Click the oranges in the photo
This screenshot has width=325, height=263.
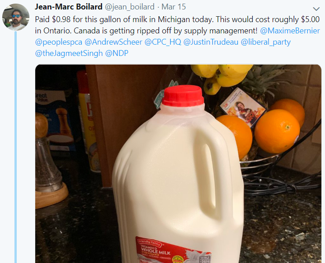click(x=276, y=131)
